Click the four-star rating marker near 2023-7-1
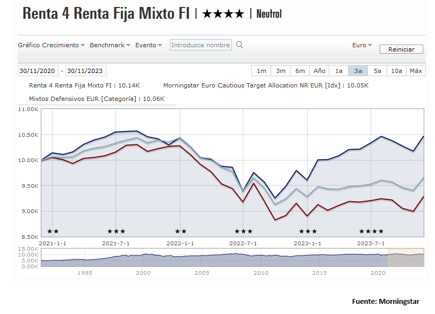This screenshot has width=435, height=314. 371,231
